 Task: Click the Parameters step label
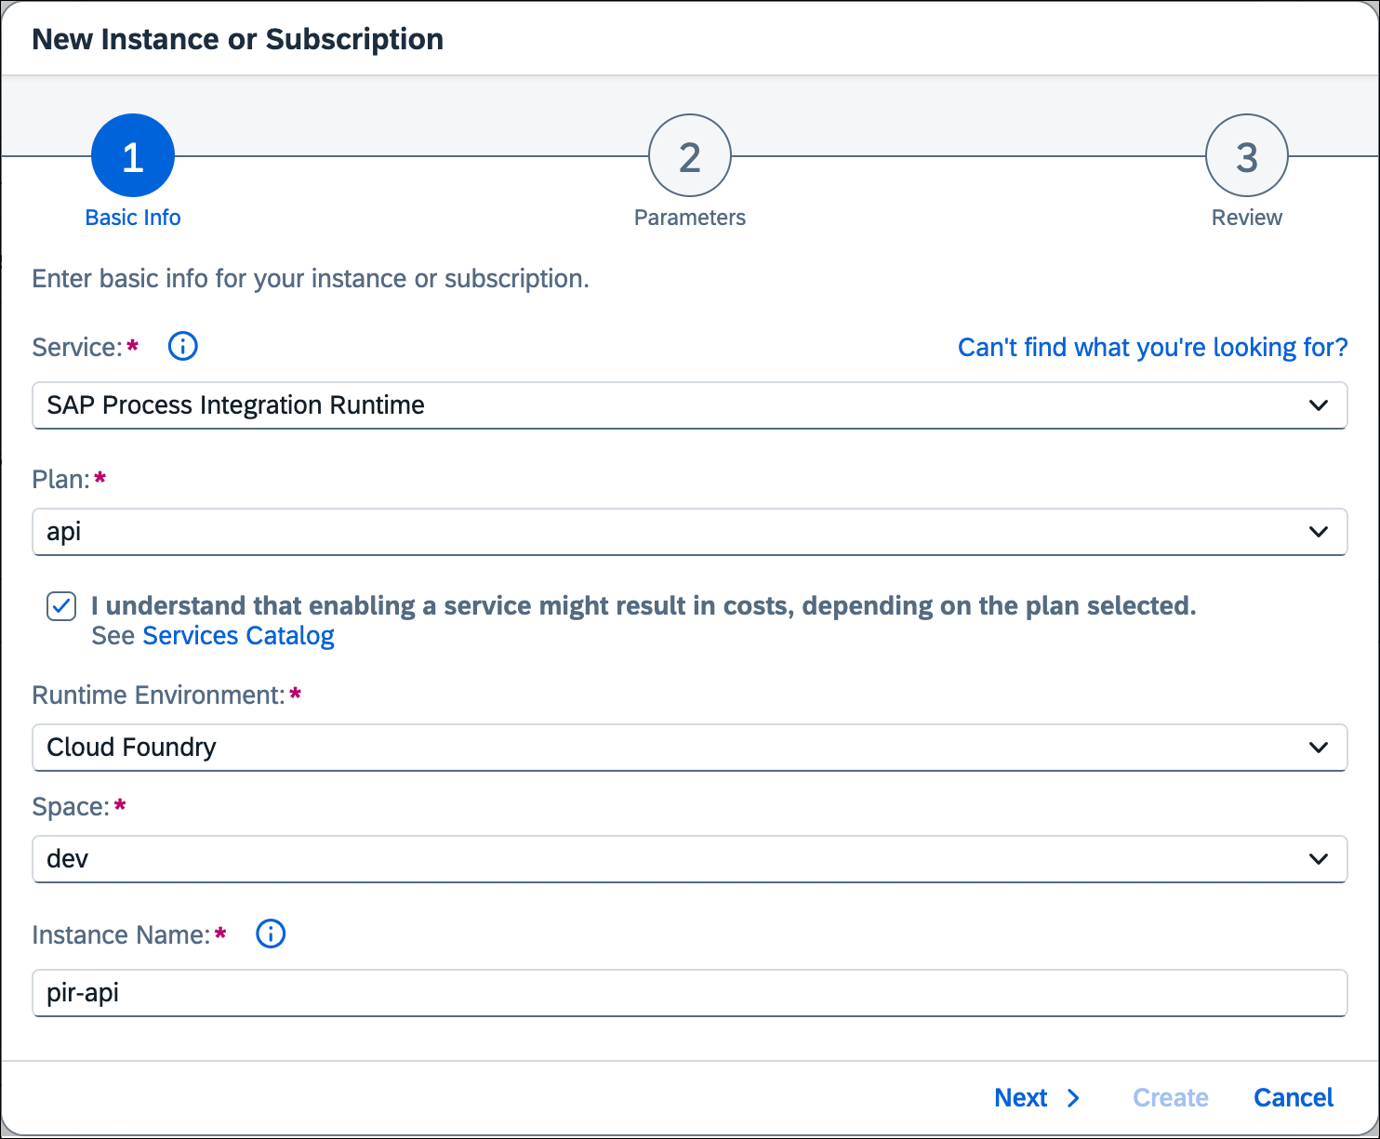point(690,218)
